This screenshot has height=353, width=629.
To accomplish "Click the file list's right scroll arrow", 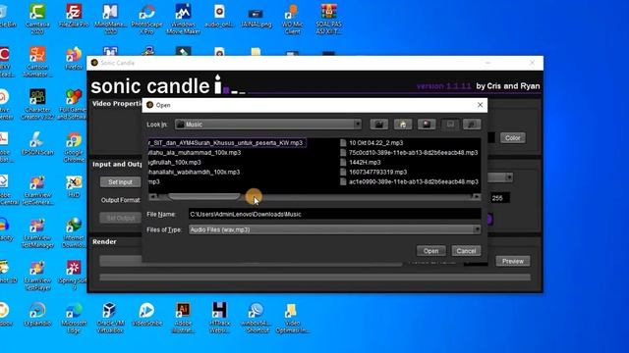I will click(476, 197).
